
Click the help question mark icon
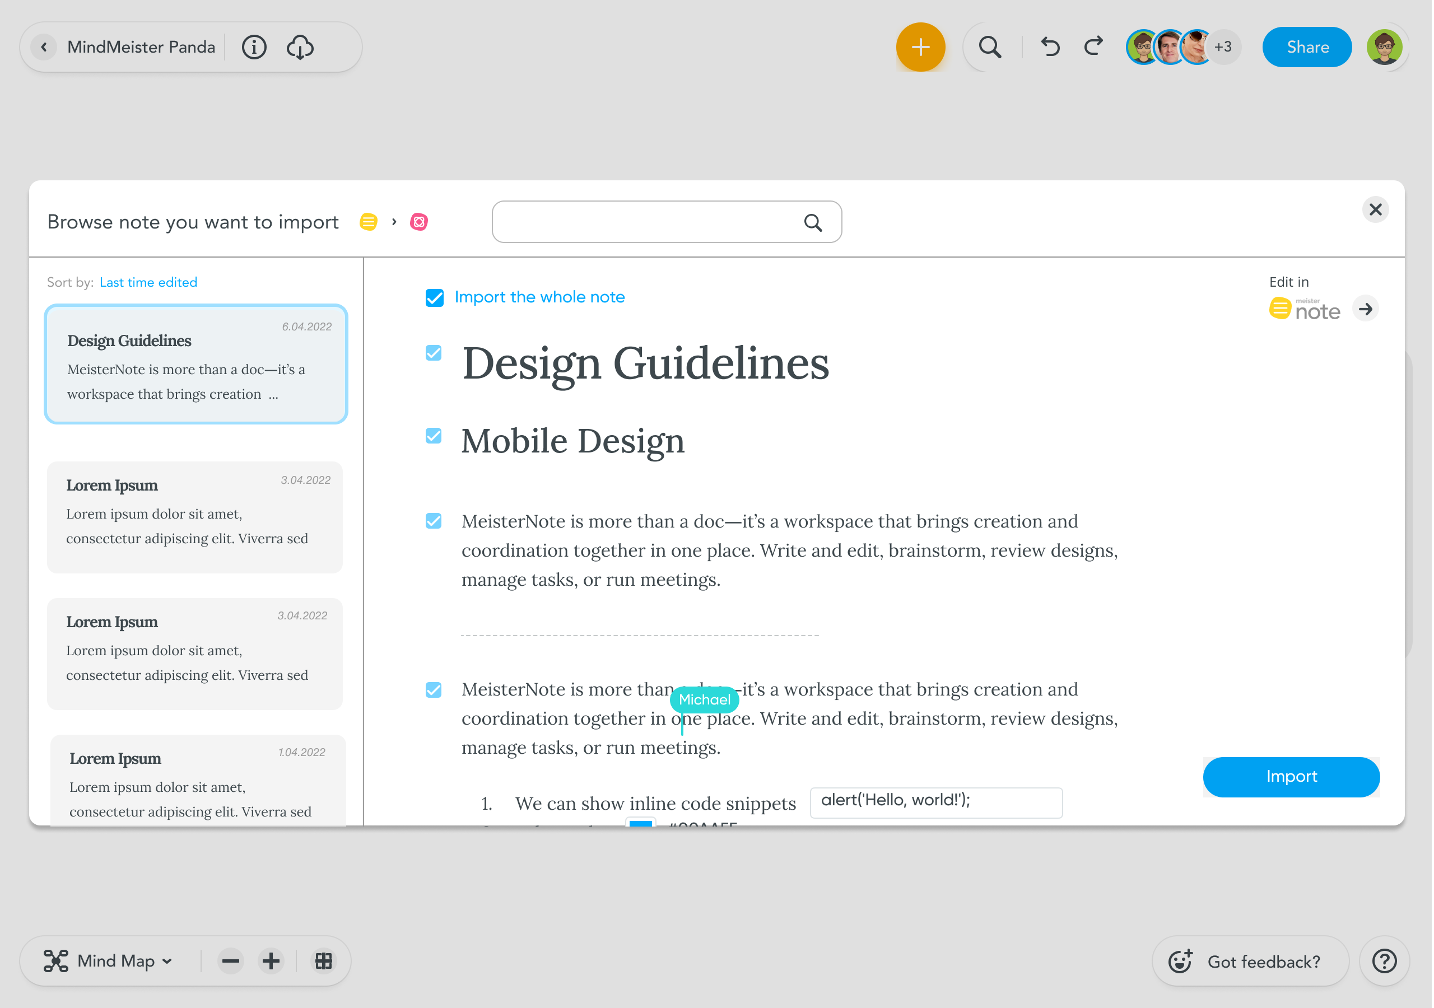pyautogui.click(x=1384, y=960)
